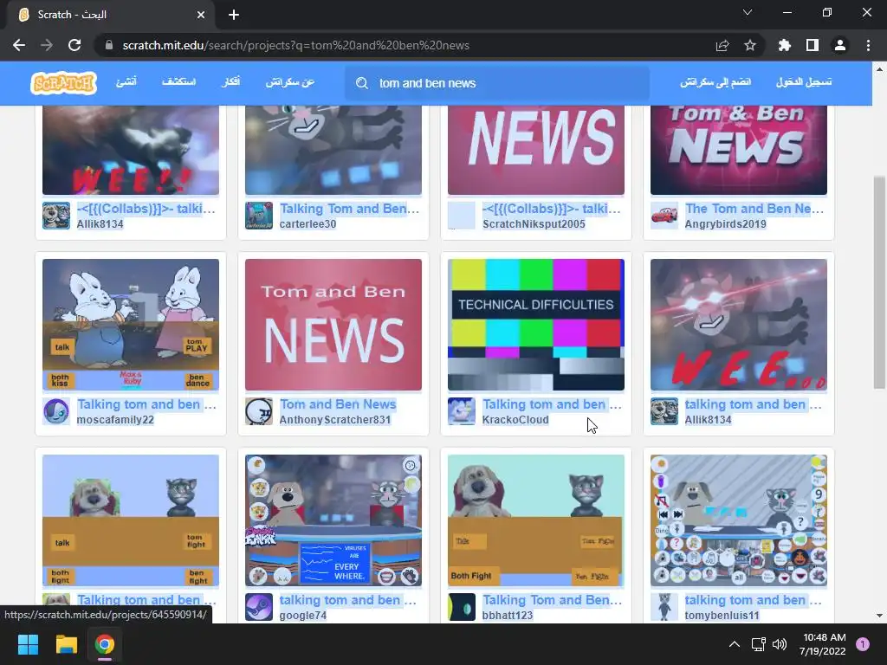The image size is (887, 665).
Task: Click the volume speaker tray icon
Action: point(780,644)
